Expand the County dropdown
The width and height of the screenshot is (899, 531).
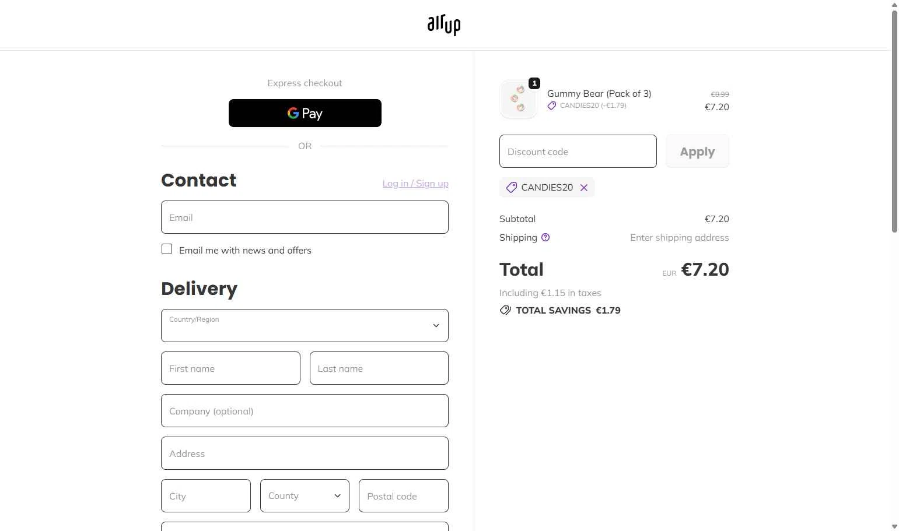point(305,496)
